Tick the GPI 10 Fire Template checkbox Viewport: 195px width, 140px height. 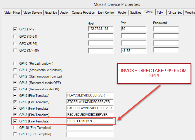[x=15, y=127]
